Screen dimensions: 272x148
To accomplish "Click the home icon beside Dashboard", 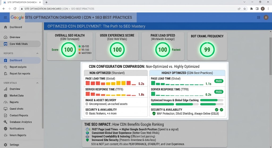I will click(6, 27).
